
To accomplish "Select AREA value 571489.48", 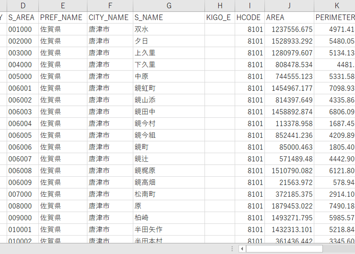I will click(x=289, y=159).
